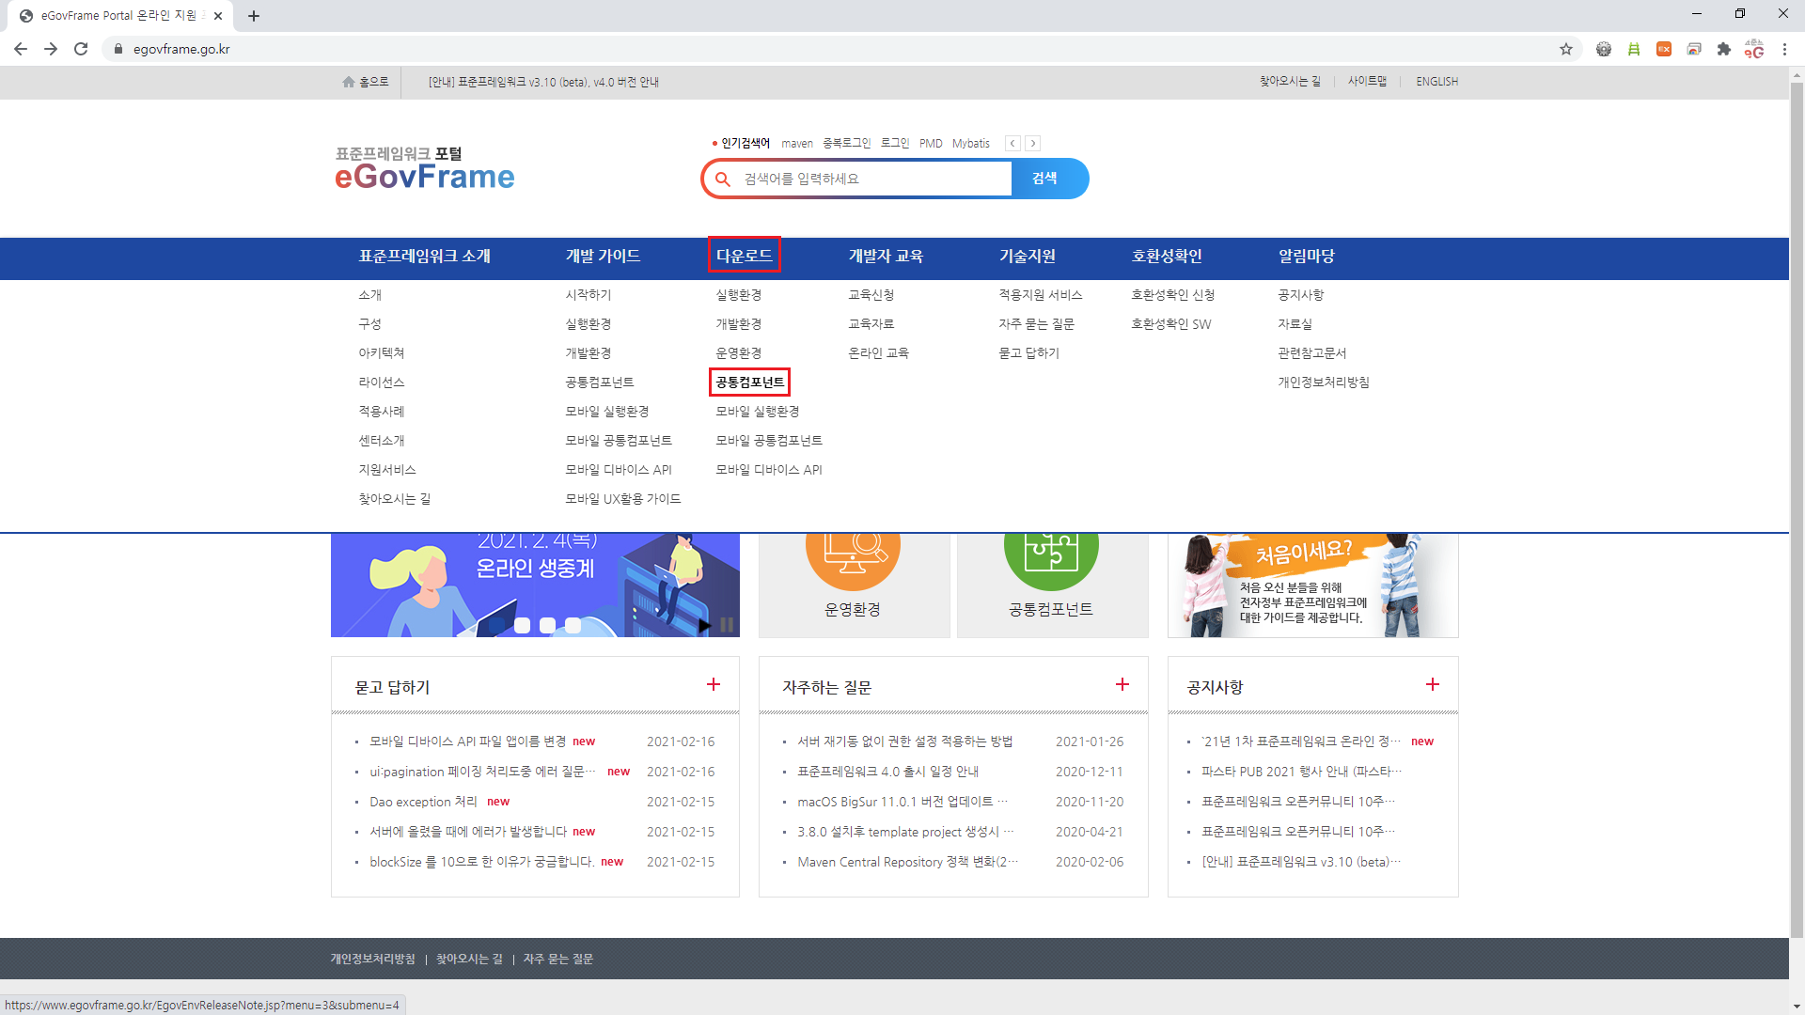Click the magnifier icon in search box

click(723, 179)
